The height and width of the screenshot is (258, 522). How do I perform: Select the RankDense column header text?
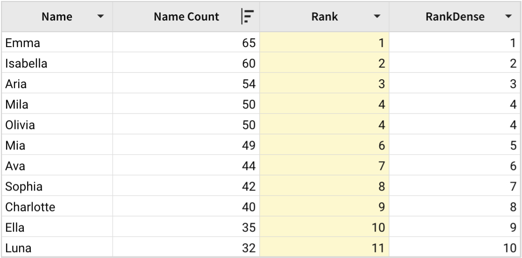(449, 17)
